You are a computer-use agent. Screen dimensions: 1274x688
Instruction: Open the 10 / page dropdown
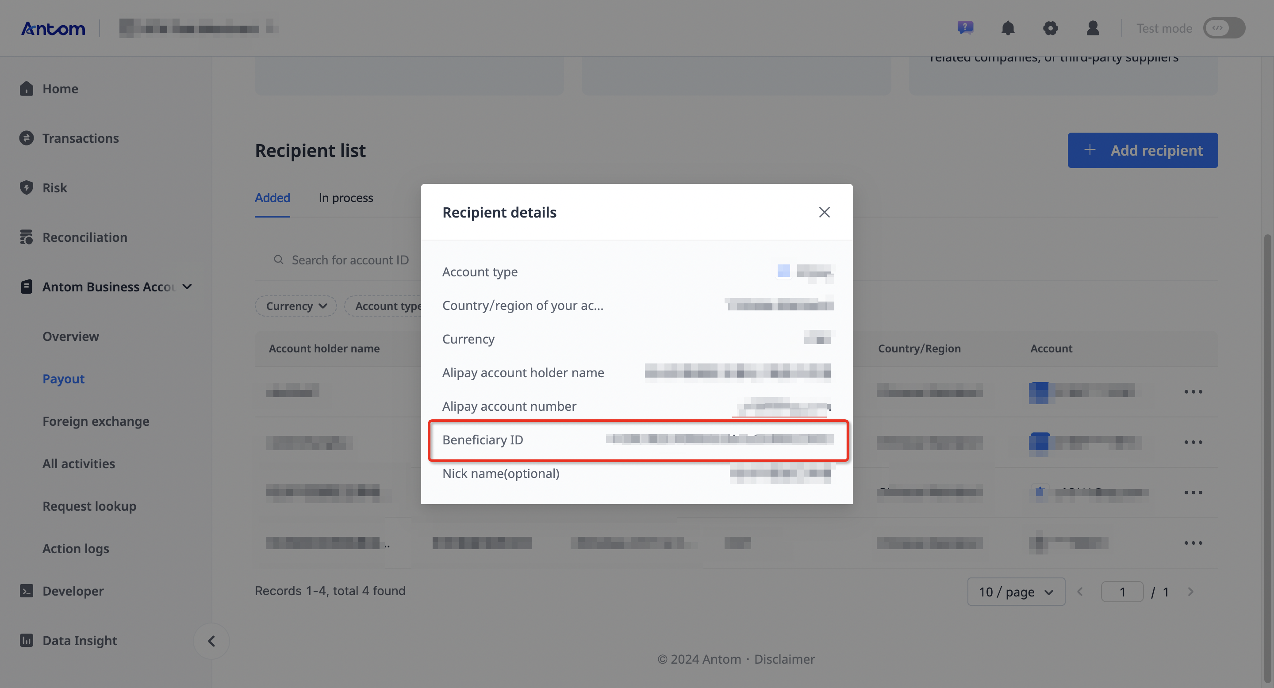1016,592
